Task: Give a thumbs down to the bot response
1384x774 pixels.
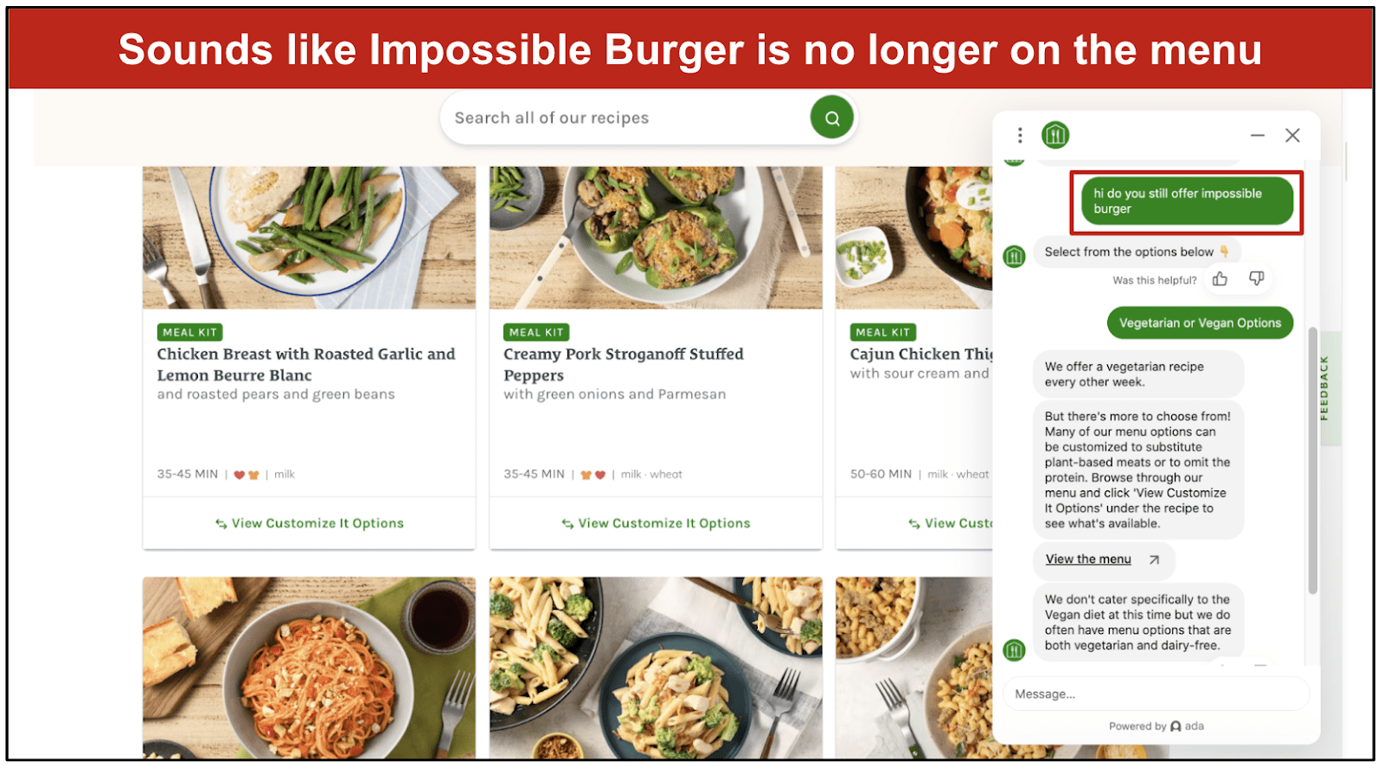Action: [1255, 278]
